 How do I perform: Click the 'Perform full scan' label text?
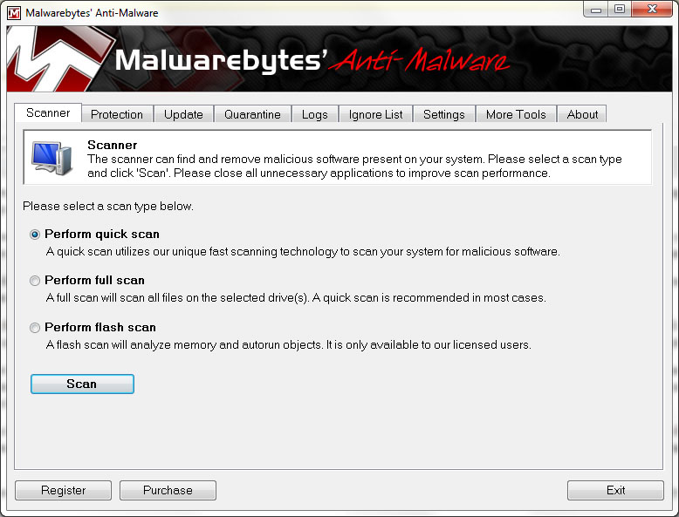(94, 281)
